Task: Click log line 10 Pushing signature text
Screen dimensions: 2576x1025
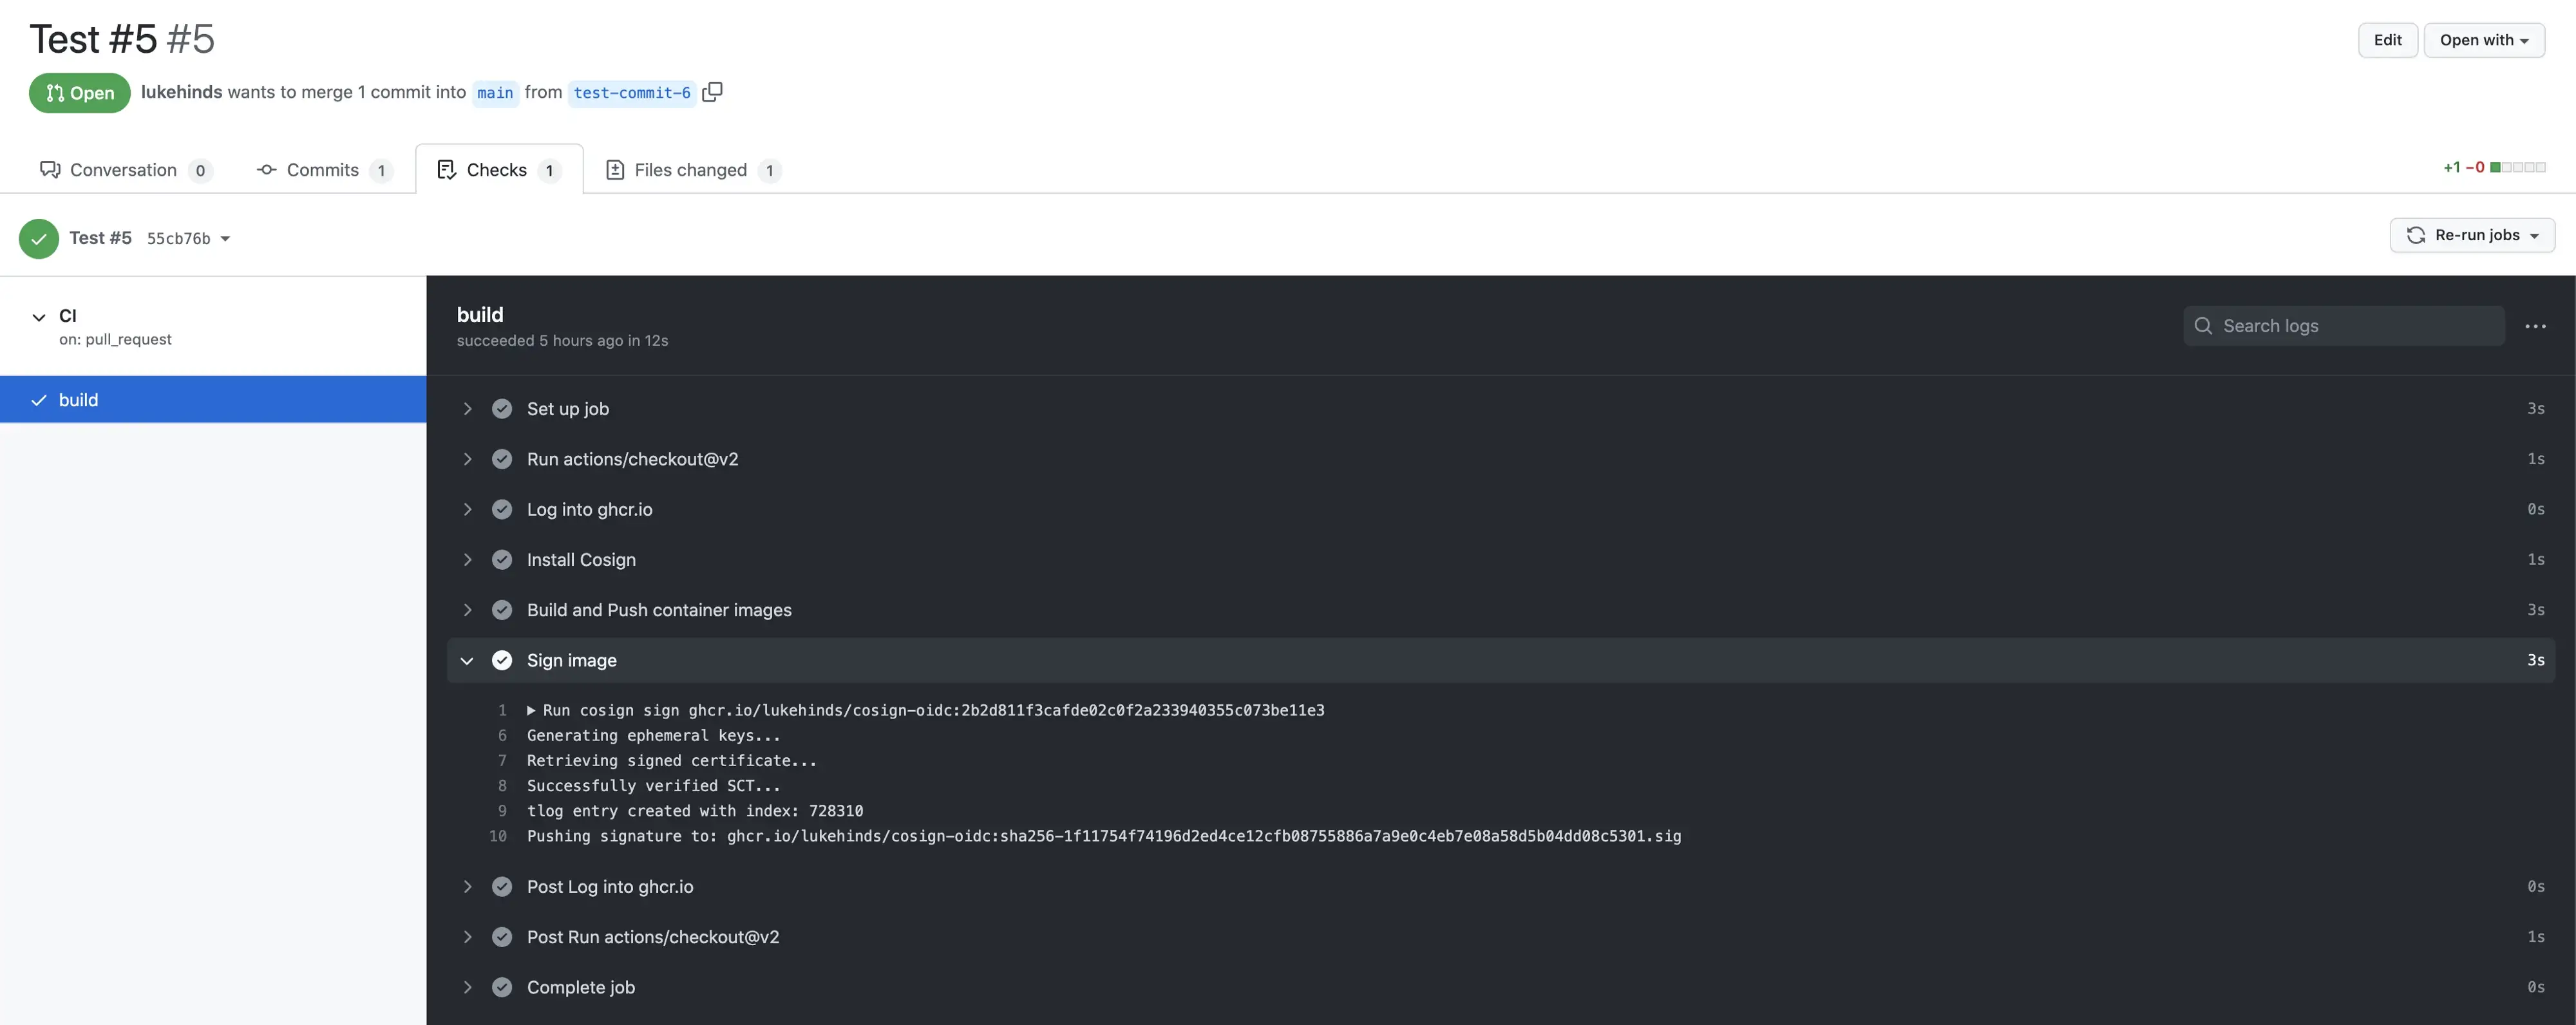Action: (x=1104, y=836)
